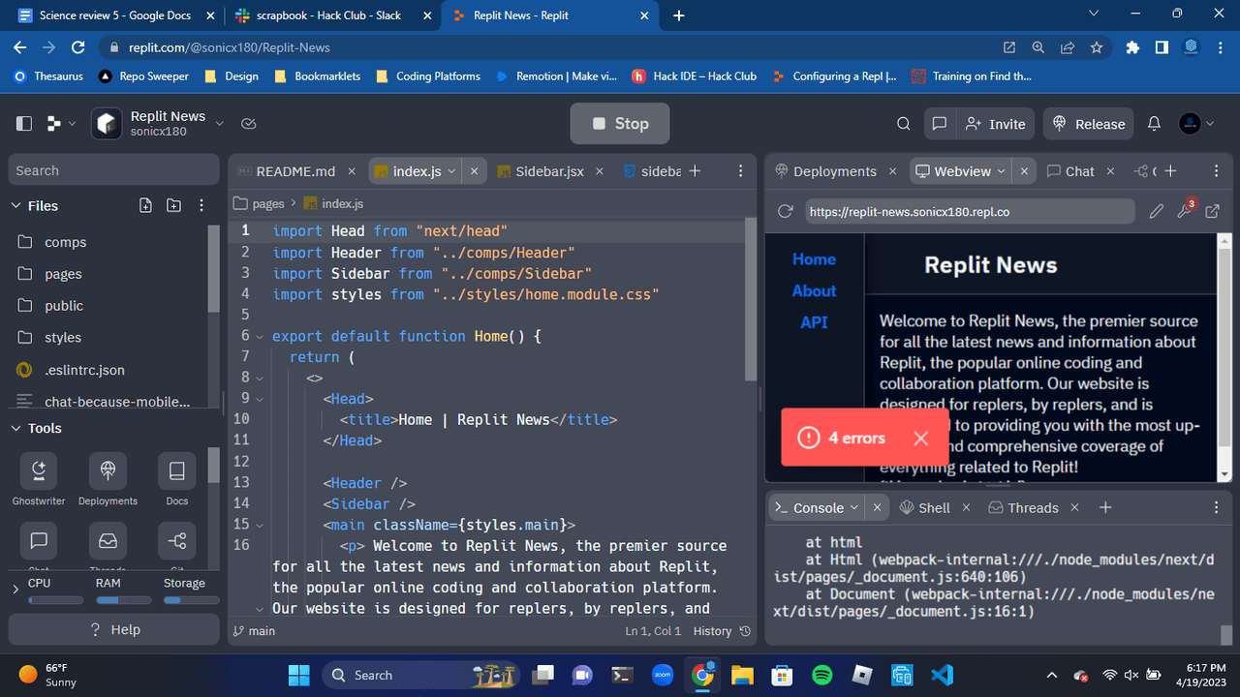This screenshot has height=697, width=1240.
Task: Stop the running repl
Action: (619, 124)
